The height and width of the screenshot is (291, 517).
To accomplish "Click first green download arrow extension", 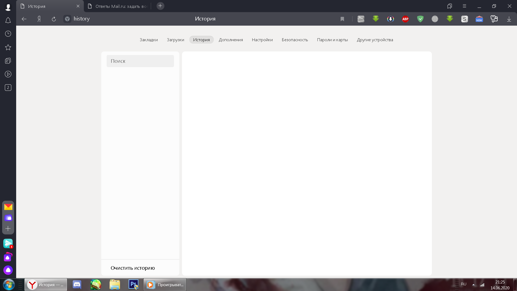I will pyautogui.click(x=376, y=19).
